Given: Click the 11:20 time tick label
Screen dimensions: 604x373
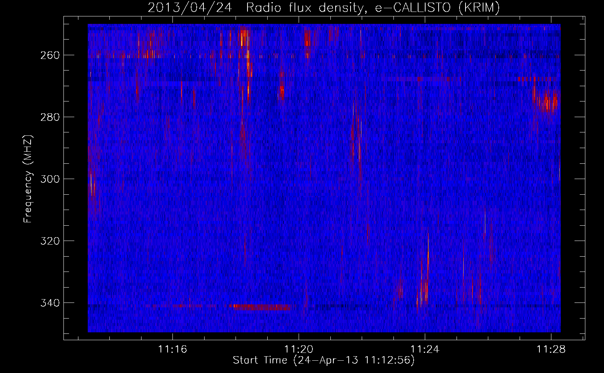Looking at the screenshot, I should [299, 350].
